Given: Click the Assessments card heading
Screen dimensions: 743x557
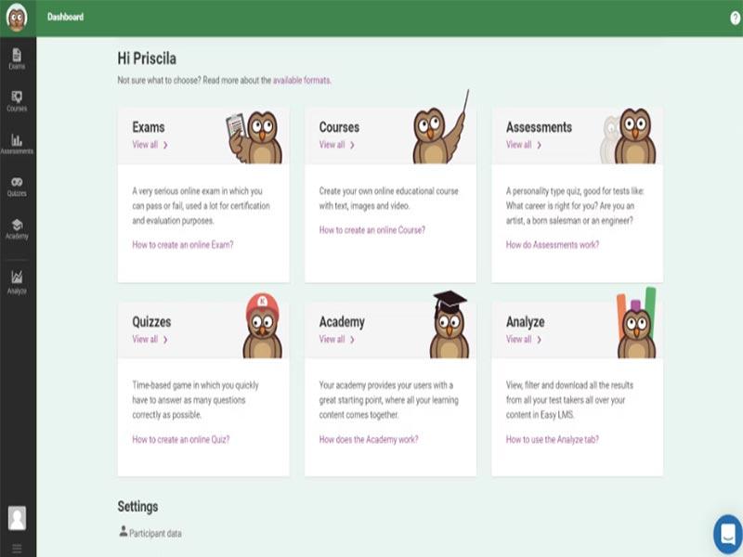Looking at the screenshot, I should pyautogui.click(x=539, y=127).
